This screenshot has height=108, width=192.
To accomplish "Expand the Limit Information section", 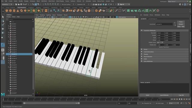I will coord(164,52).
